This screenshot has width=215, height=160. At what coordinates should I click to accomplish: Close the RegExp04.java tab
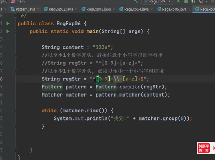[x=152, y=9]
